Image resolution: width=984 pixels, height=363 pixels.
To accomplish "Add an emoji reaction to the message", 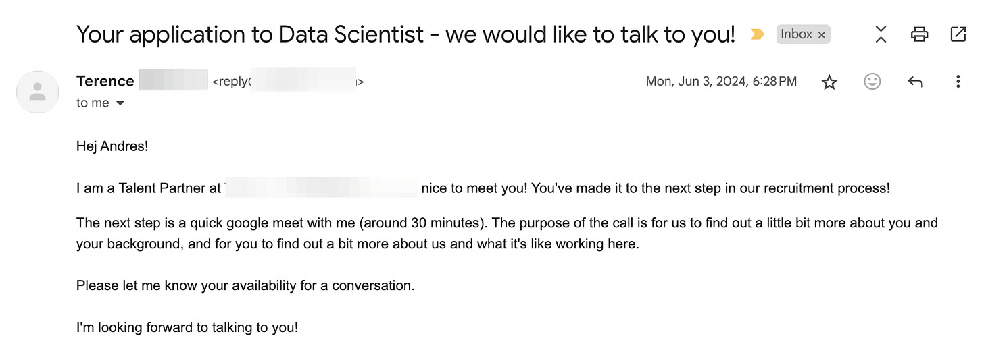I will tap(872, 82).
